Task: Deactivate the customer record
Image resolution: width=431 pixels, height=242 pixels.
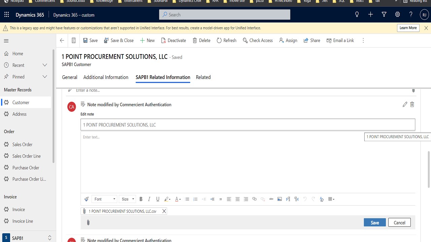Action: [x=173, y=40]
